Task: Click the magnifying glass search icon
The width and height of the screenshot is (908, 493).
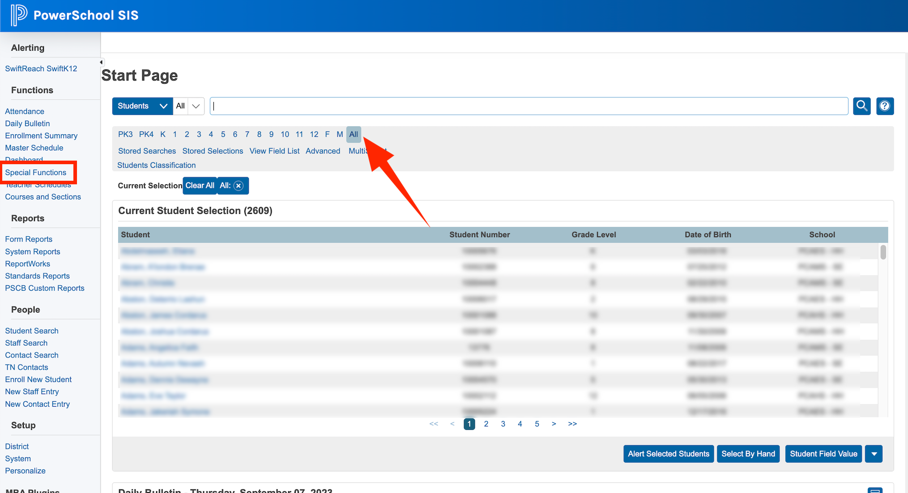Action: click(x=861, y=106)
